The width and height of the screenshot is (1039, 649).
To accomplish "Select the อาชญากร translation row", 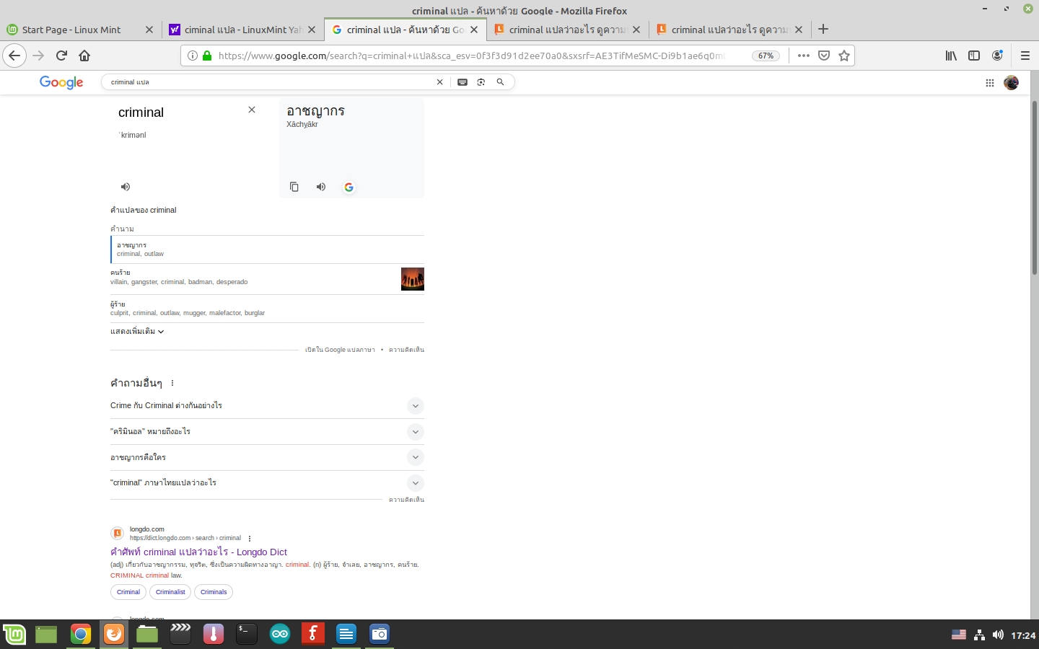I will (267, 250).
